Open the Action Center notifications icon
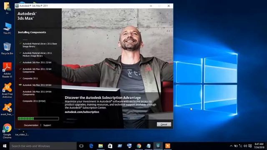The image size is (267, 150). coord(250,146)
